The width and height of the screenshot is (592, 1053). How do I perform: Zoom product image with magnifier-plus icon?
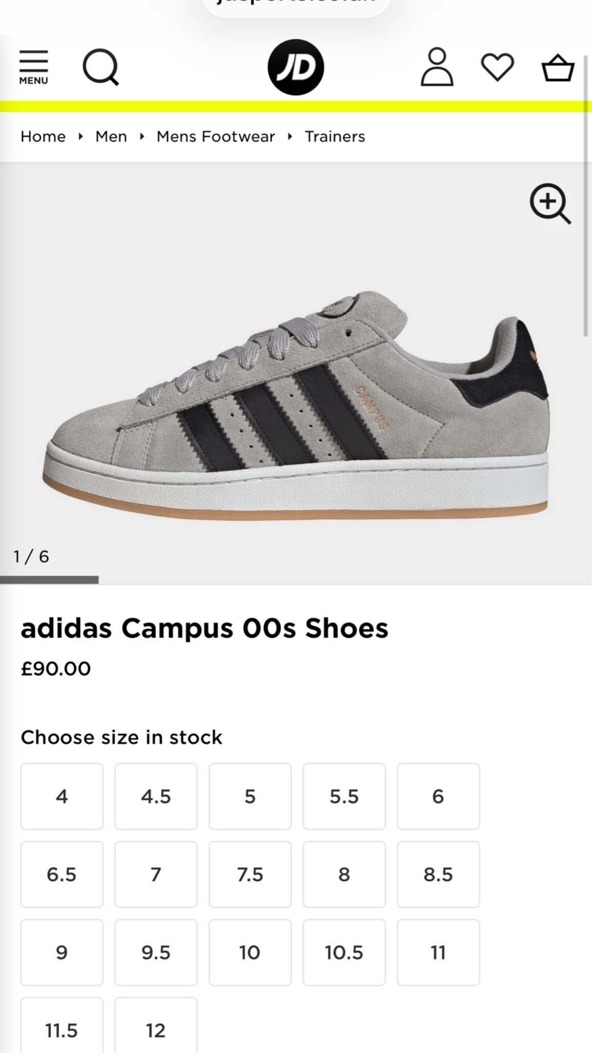click(x=550, y=204)
